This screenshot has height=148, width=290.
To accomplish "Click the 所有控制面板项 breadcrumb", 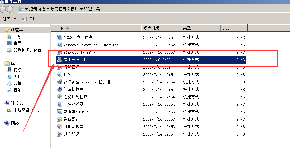I will (65, 9).
